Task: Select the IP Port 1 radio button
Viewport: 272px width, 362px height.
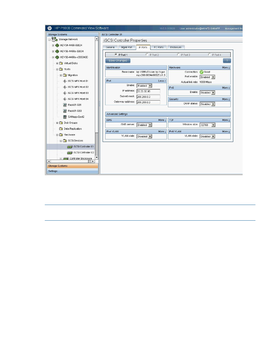Action: click(x=116, y=54)
